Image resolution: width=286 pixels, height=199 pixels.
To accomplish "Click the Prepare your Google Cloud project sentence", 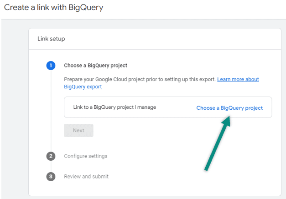I will (x=140, y=80).
